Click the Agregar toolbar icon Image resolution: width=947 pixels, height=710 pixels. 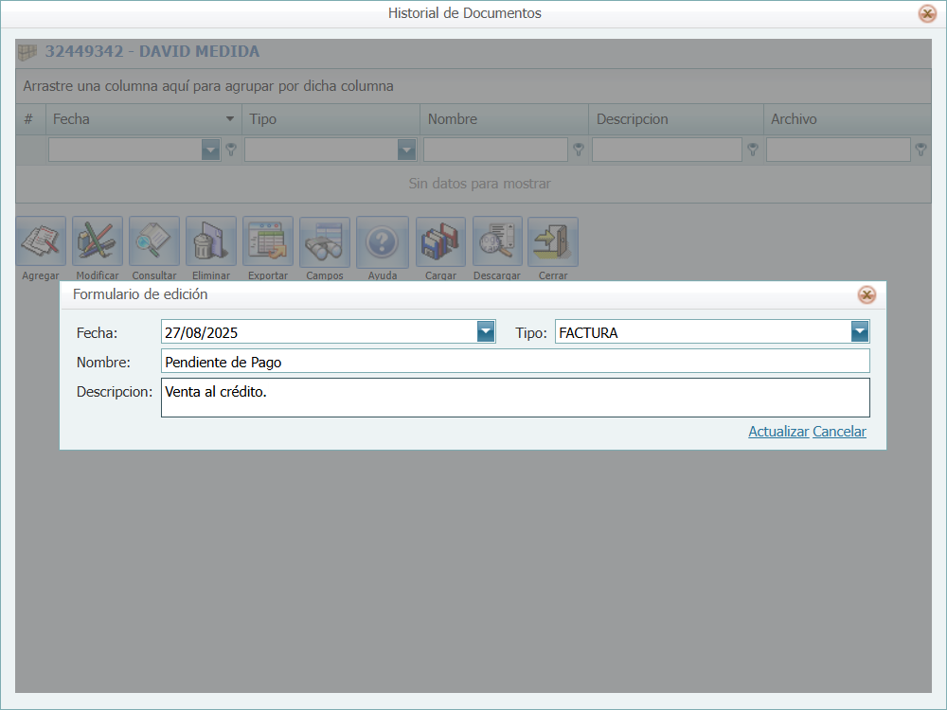(41, 241)
